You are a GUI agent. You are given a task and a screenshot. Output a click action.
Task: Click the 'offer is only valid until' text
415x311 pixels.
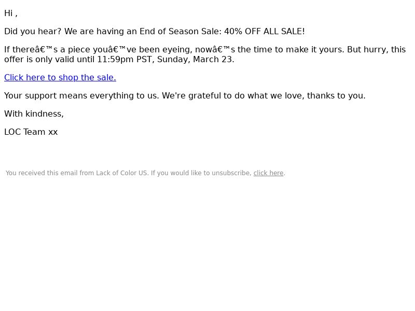[49, 60]
